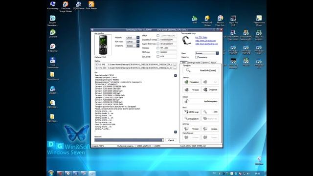
Task: Open Direct eMMC Samsung desktop shortcut
Action: pos(246,35)
